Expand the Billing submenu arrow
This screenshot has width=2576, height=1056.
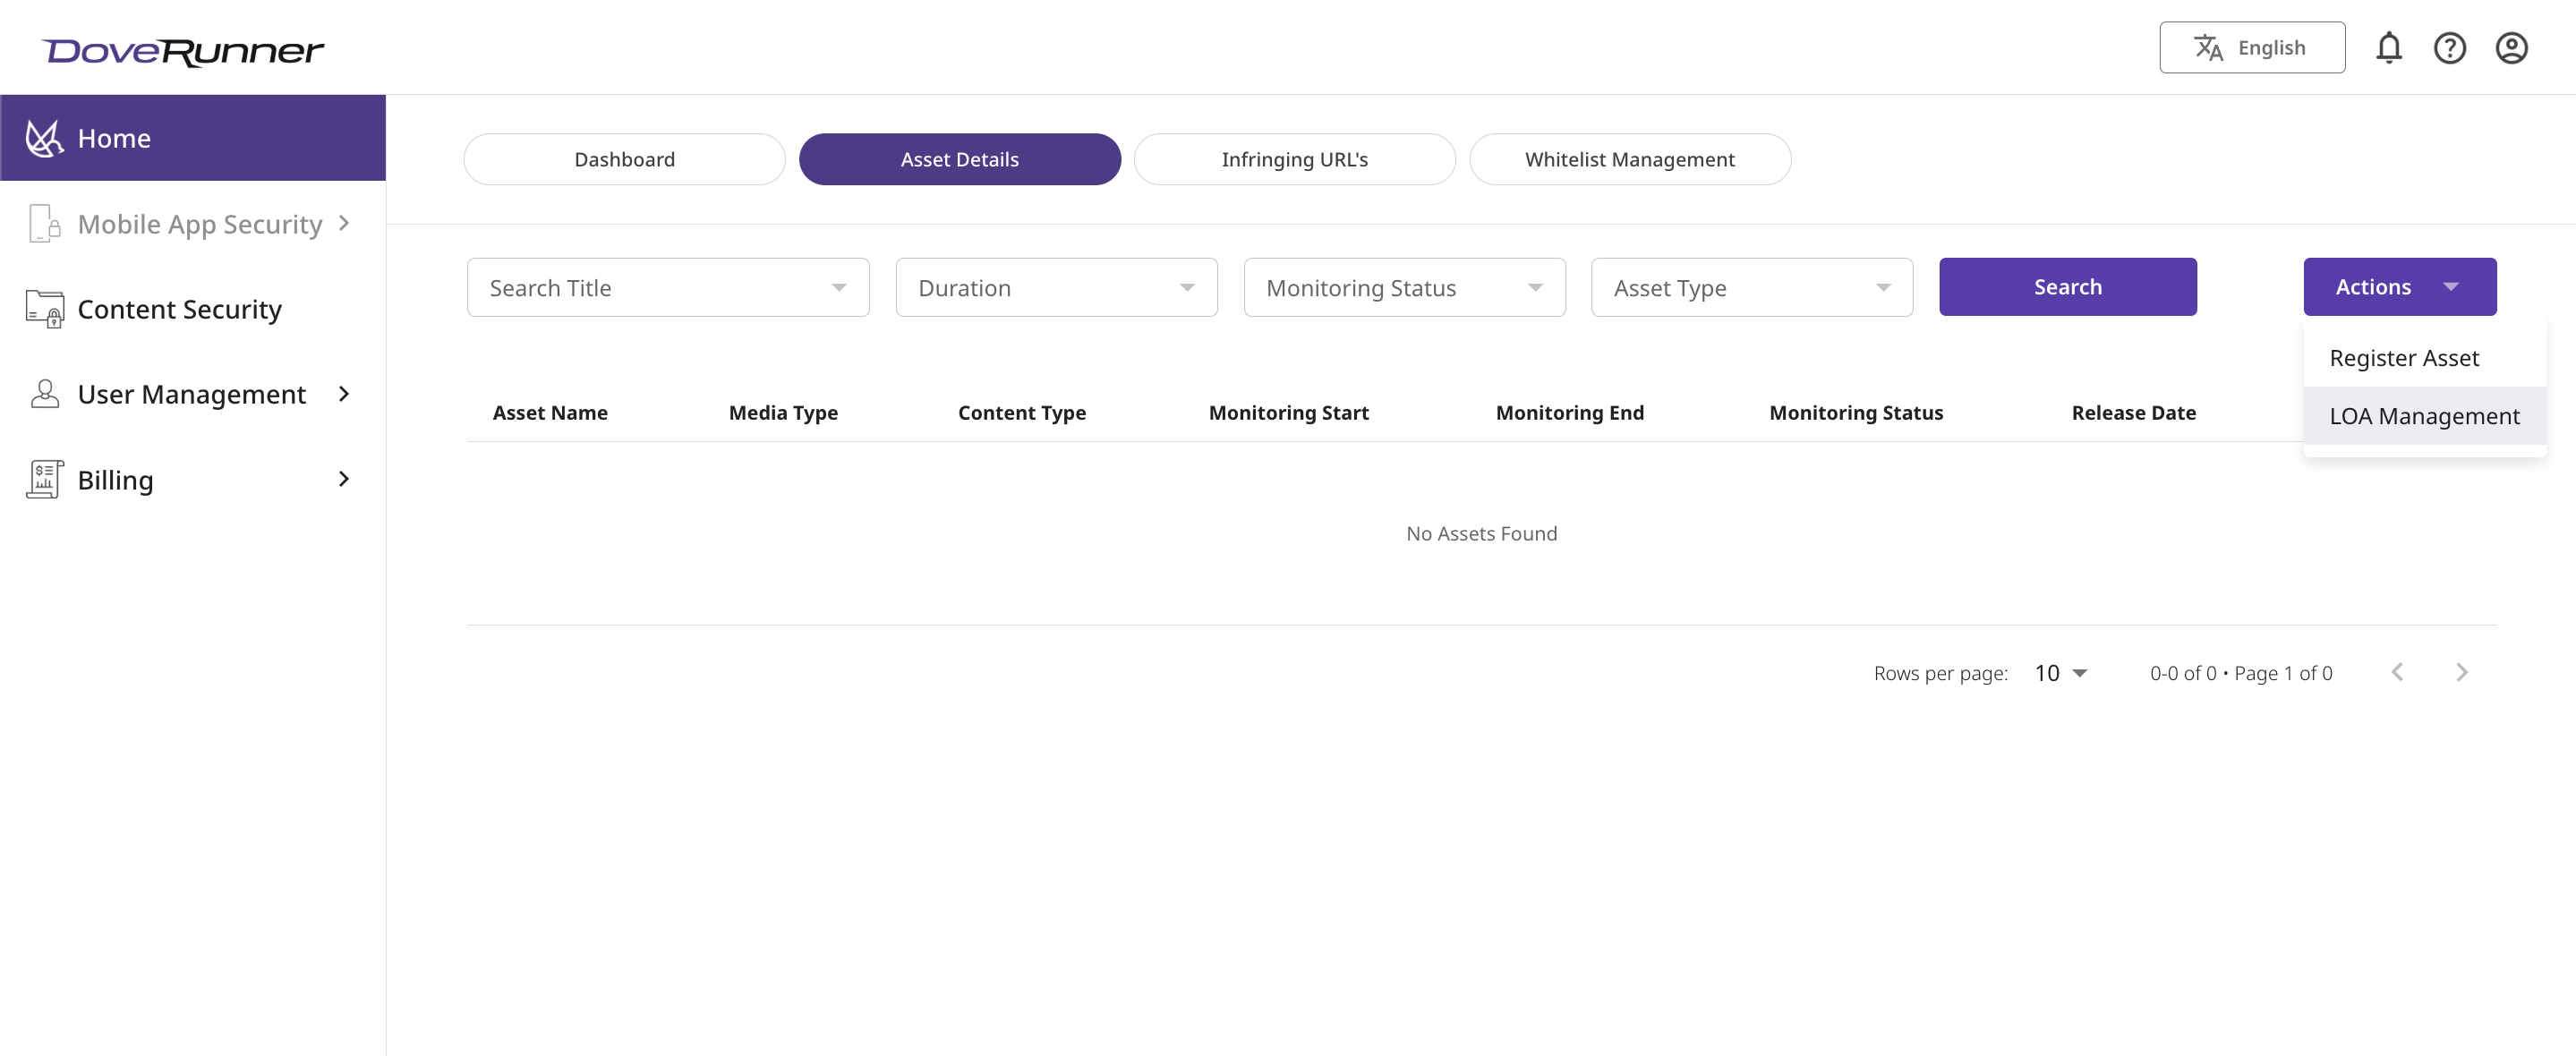click(x=344, y=479)
